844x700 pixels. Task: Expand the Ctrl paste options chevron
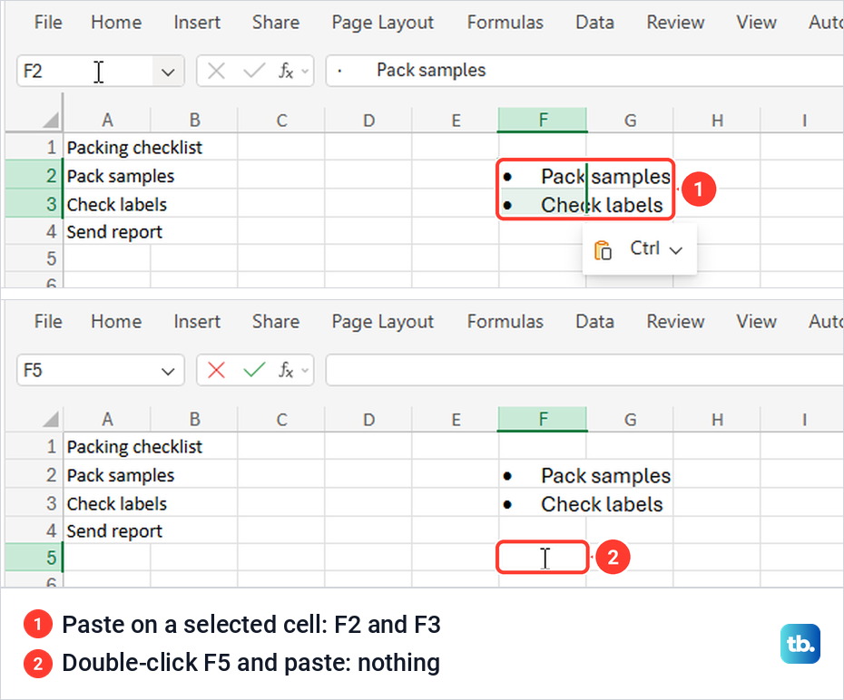coord(675,250)
